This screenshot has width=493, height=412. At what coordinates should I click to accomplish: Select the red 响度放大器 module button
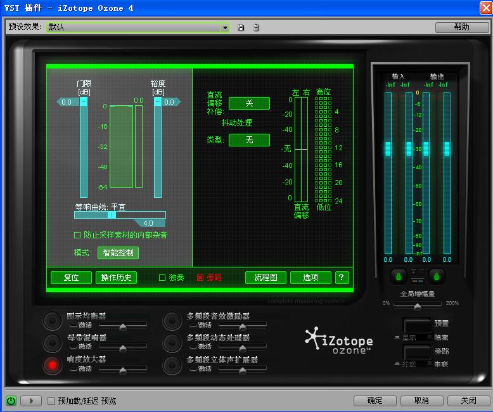(53, 365)
